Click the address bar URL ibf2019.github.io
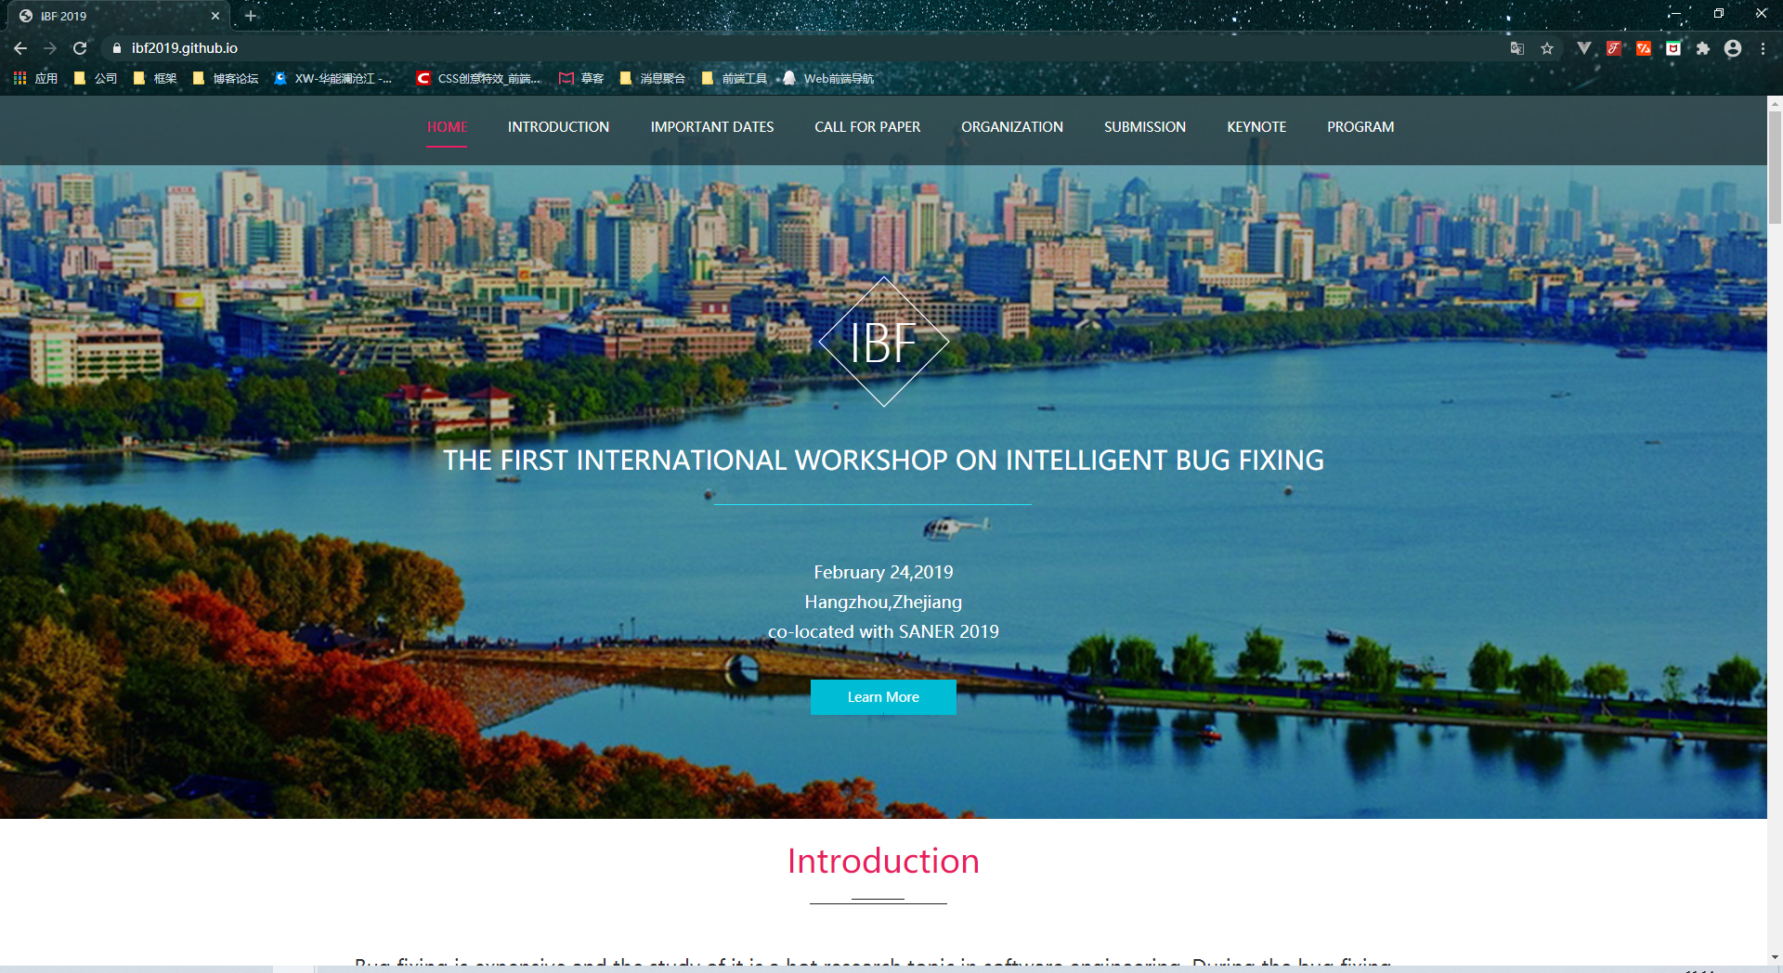The image size is (1783, 973). (x=185, y=48)
